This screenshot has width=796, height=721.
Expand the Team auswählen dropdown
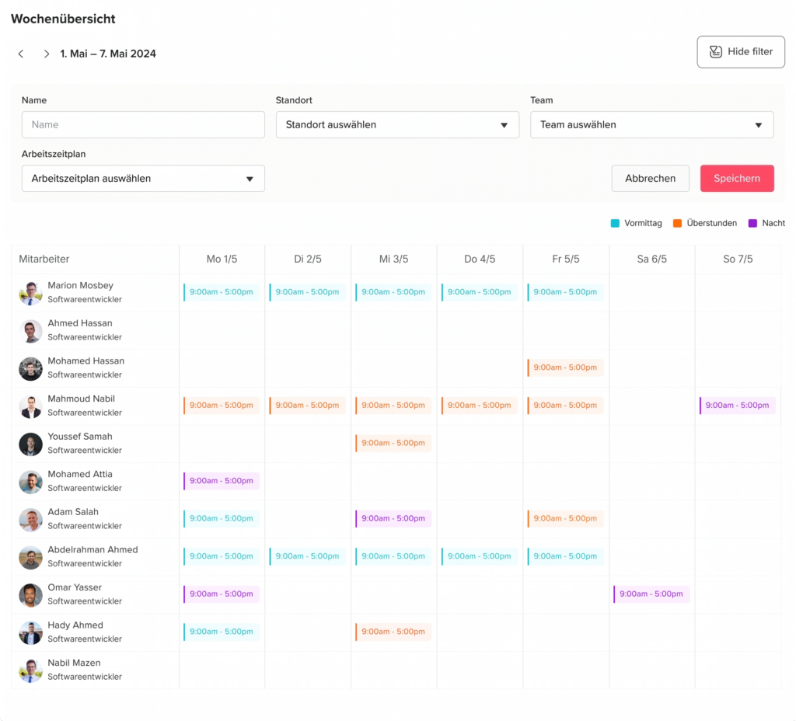click(651, 125)
